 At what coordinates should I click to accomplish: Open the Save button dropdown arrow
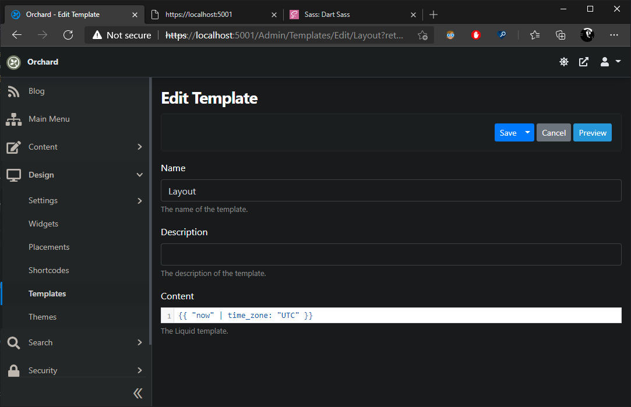(x=528, y=132)
